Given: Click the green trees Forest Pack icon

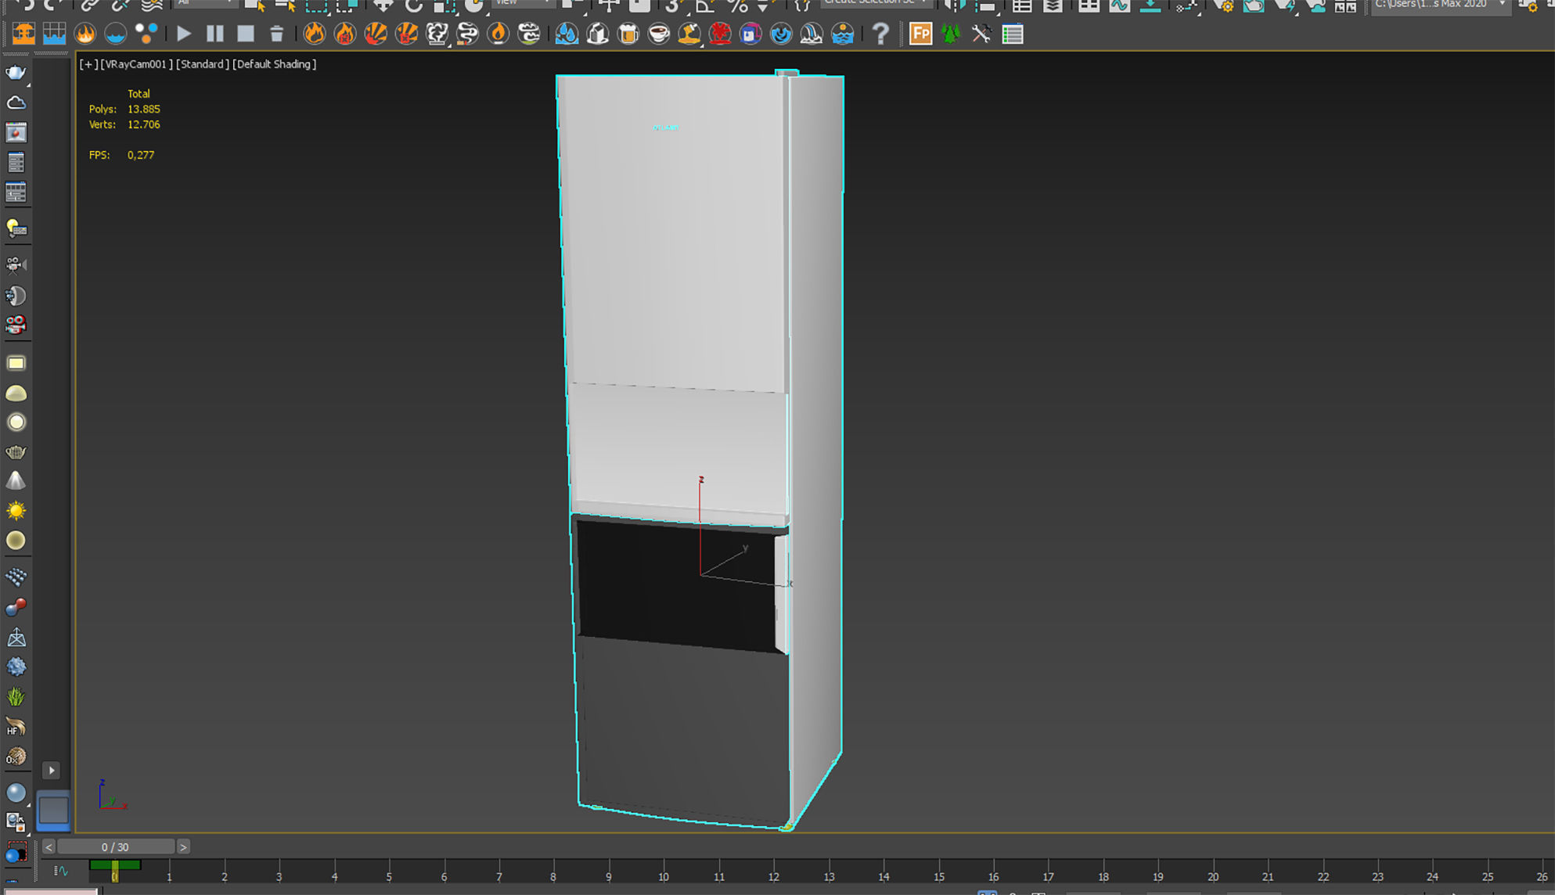Looking at the screenshot, I should (x=951, y=34).
